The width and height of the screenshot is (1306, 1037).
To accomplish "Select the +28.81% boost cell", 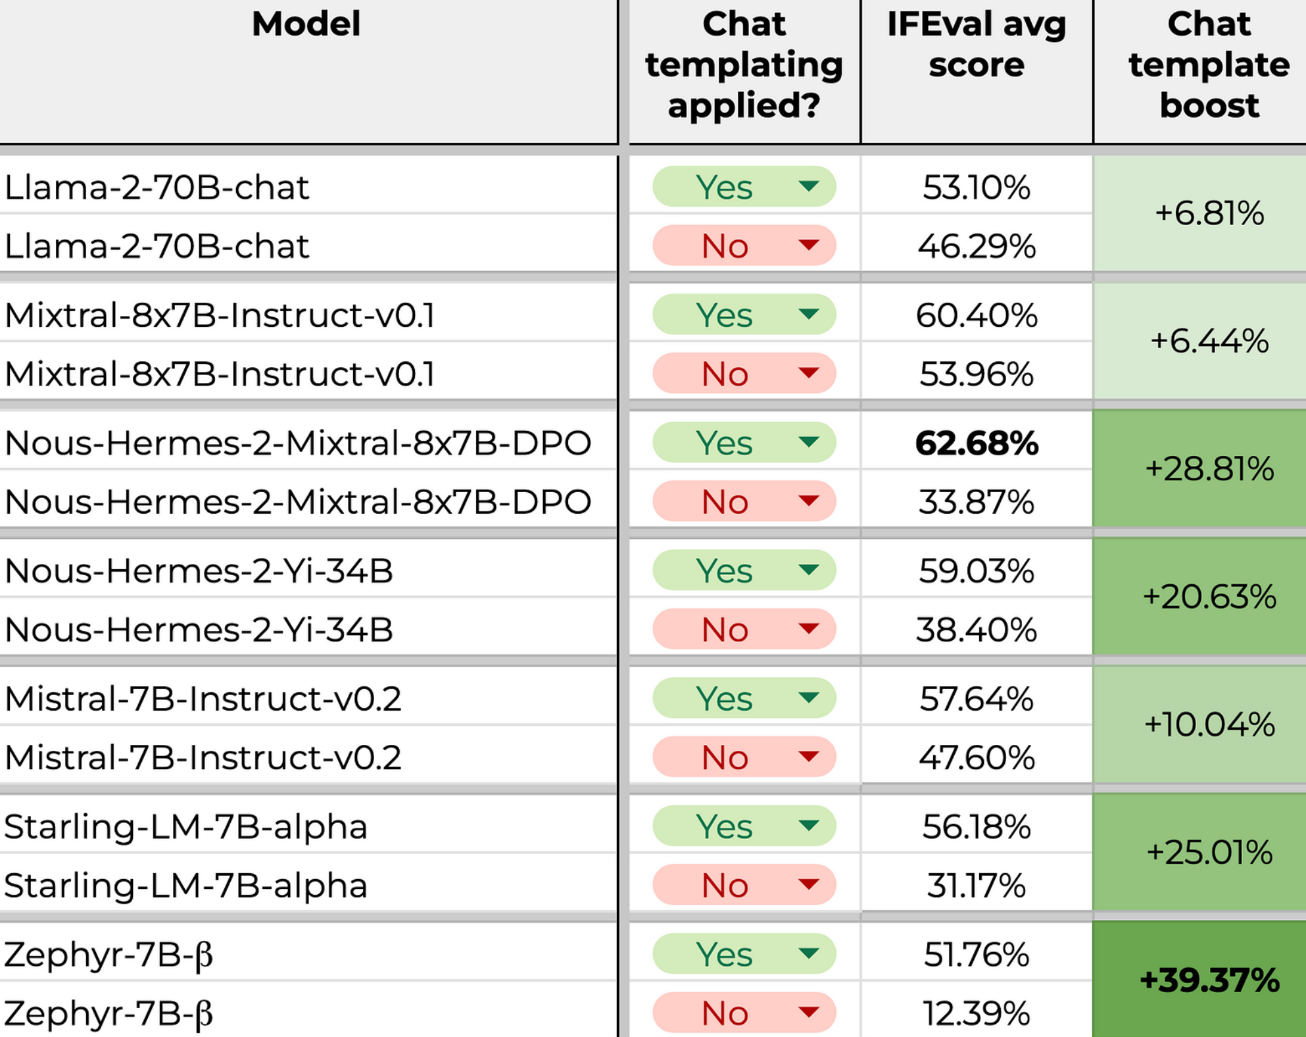I will pos(1209,469).
